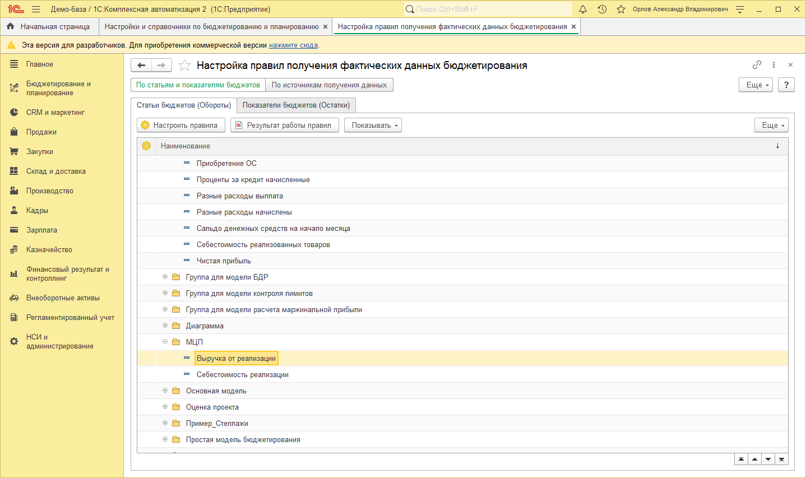This screenshot has width=806, height=478.
Task: Click the copy link chain icon
Action: (x=757, y=65)
